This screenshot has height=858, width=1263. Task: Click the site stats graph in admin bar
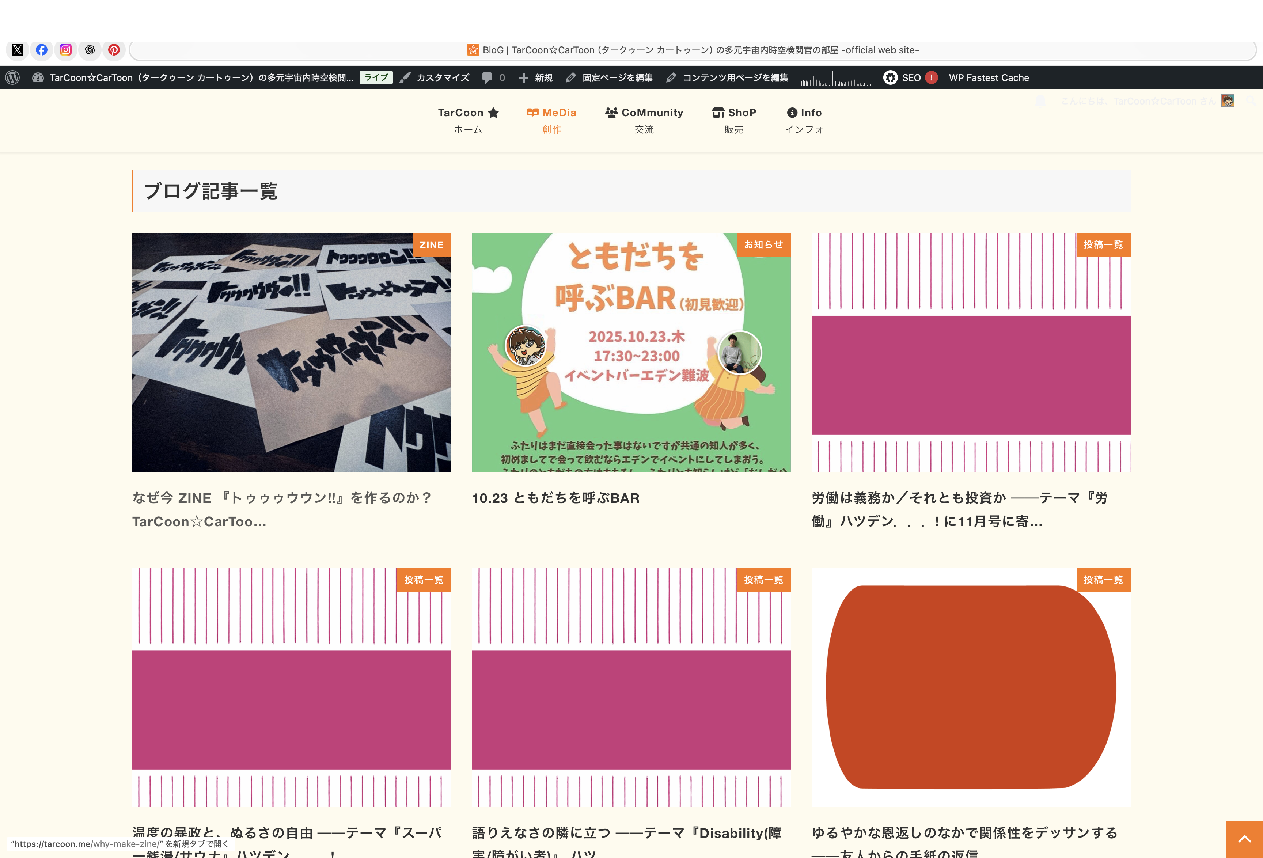[x=836, y=79]
